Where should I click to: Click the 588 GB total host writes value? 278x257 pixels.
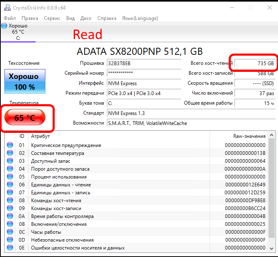255,73
